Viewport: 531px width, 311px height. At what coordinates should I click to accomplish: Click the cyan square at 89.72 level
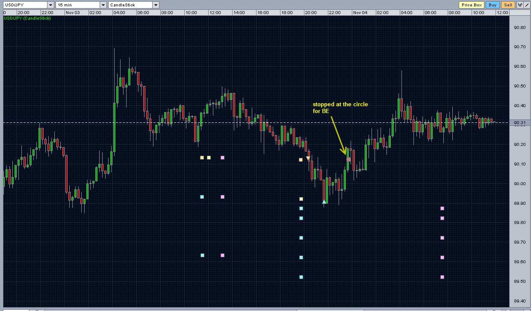pos(301,238)
